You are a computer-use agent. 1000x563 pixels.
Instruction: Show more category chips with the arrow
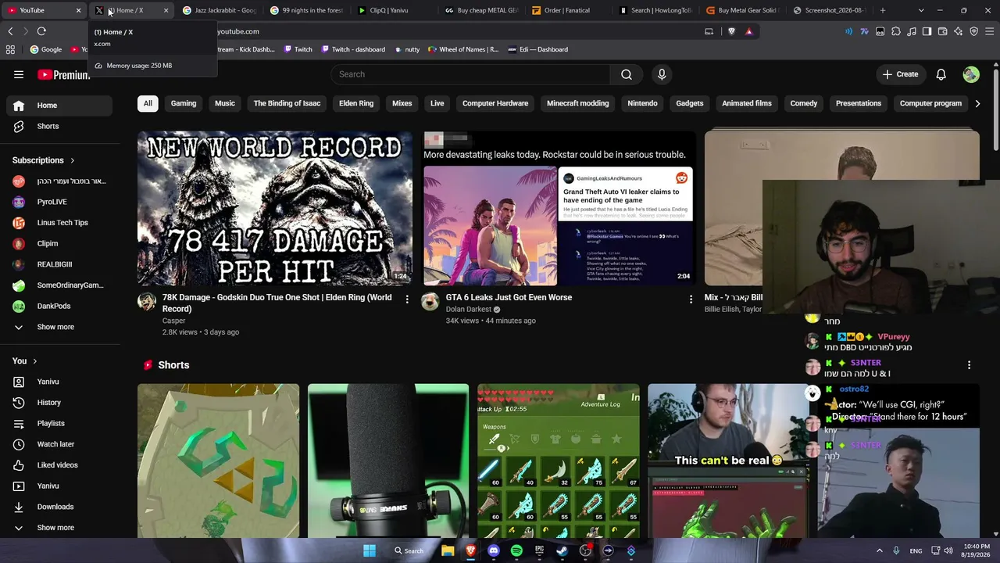[x=977, y=103]
